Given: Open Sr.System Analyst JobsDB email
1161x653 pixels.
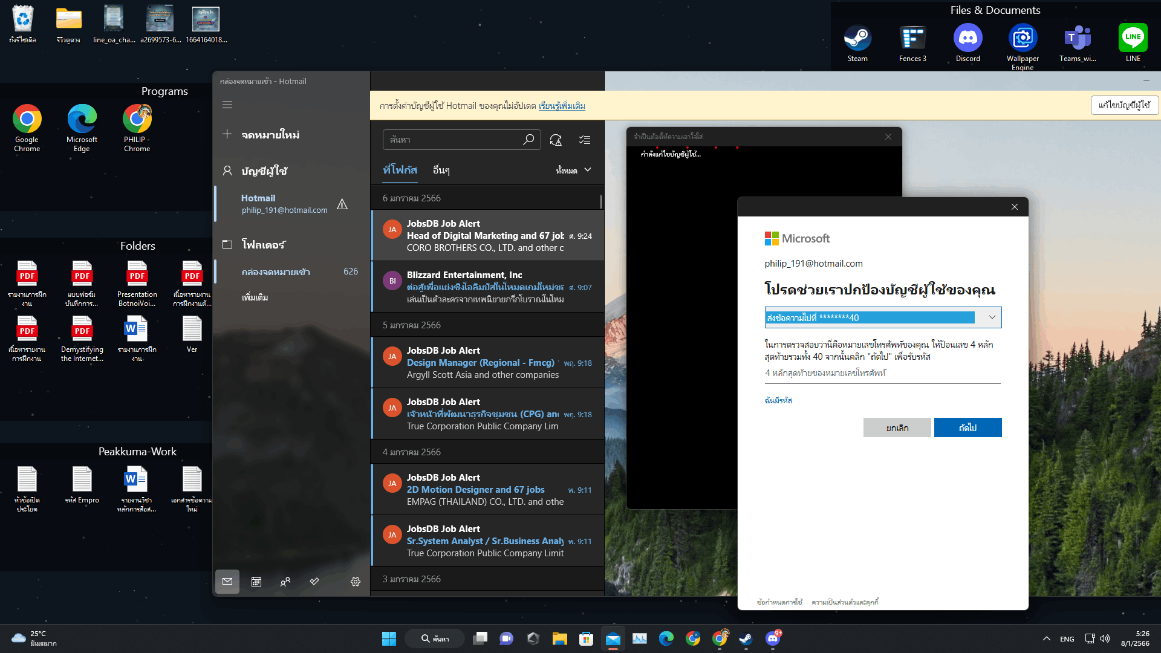Looking at the screenshot, I should 487,541.
